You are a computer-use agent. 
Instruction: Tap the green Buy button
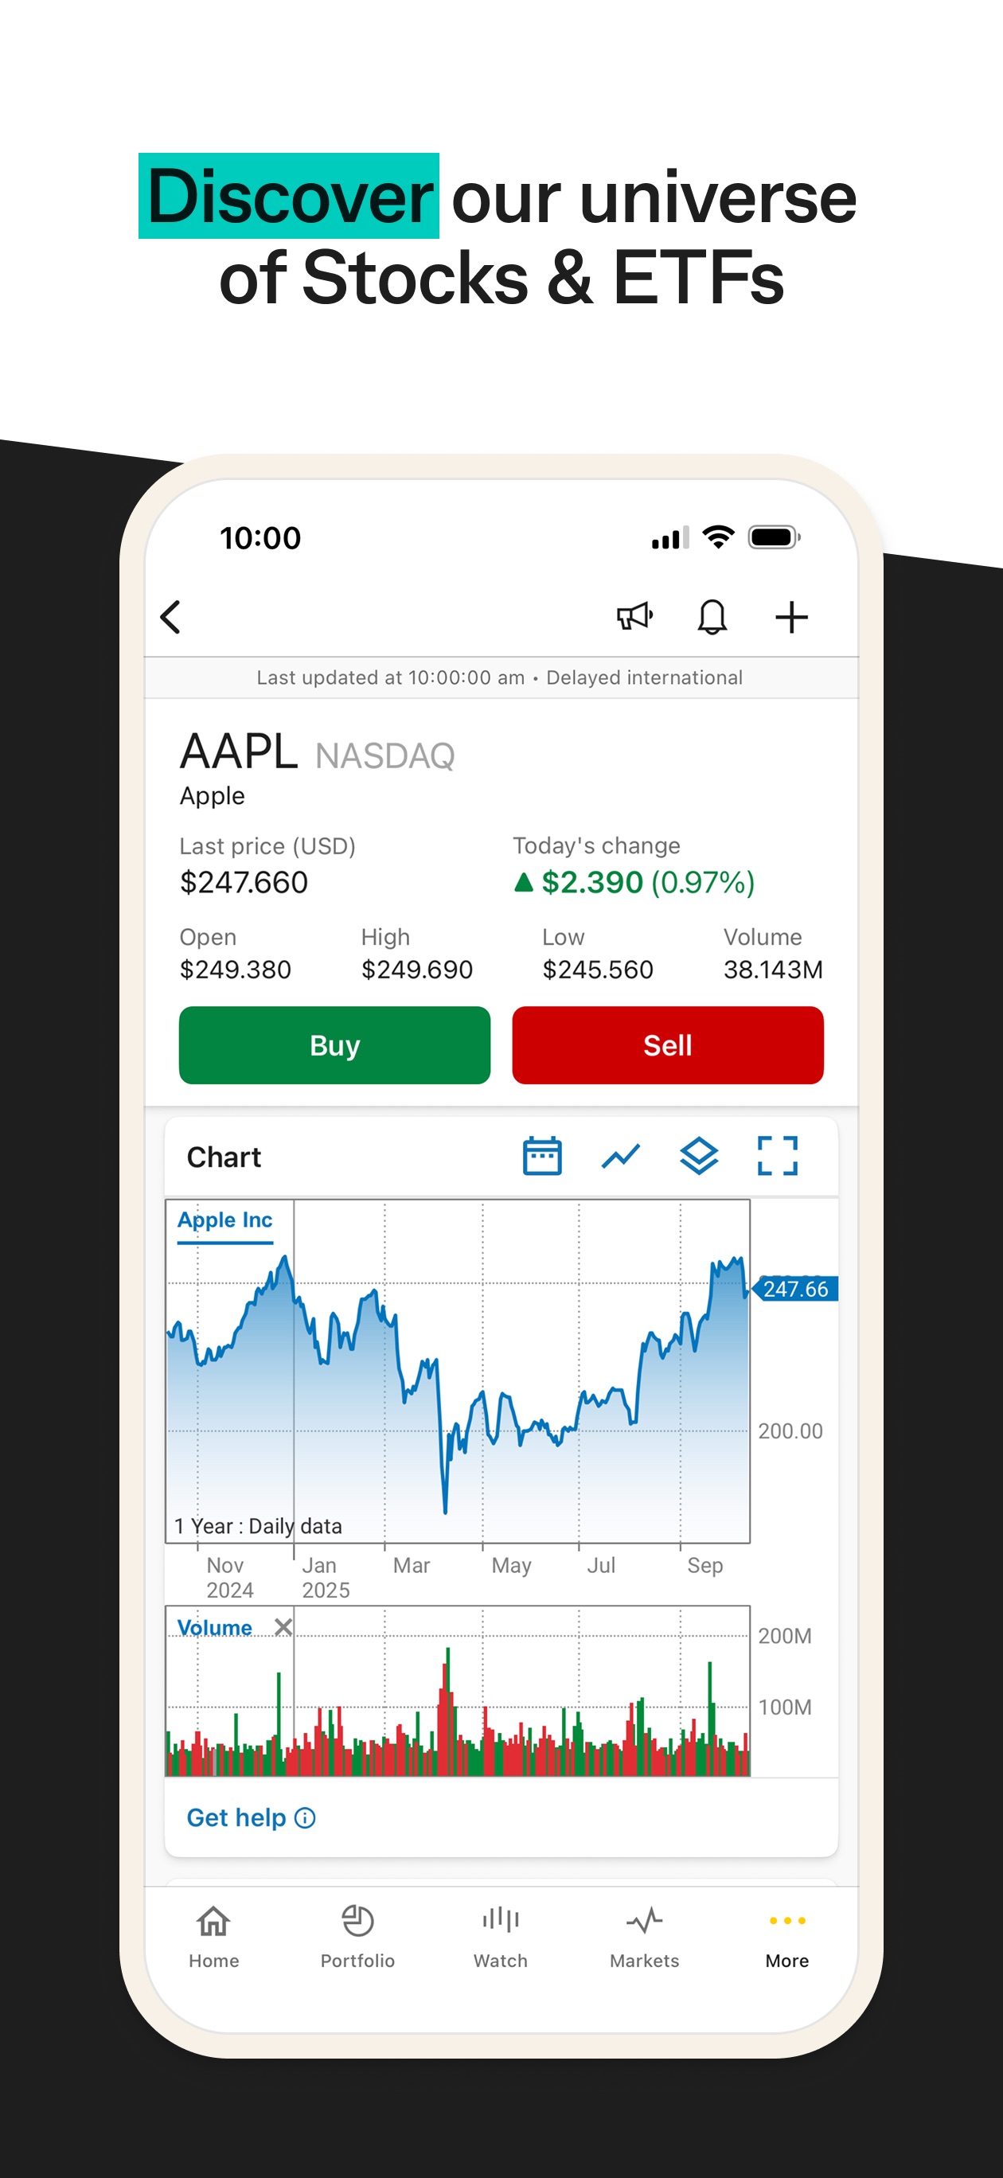[x=335, y=1045]
